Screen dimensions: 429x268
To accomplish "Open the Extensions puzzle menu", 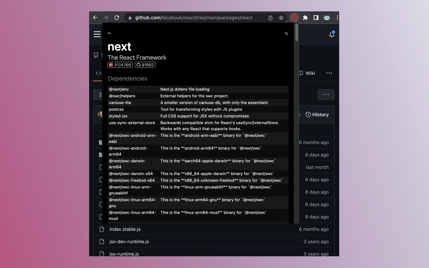I will [x=305, y=18].
